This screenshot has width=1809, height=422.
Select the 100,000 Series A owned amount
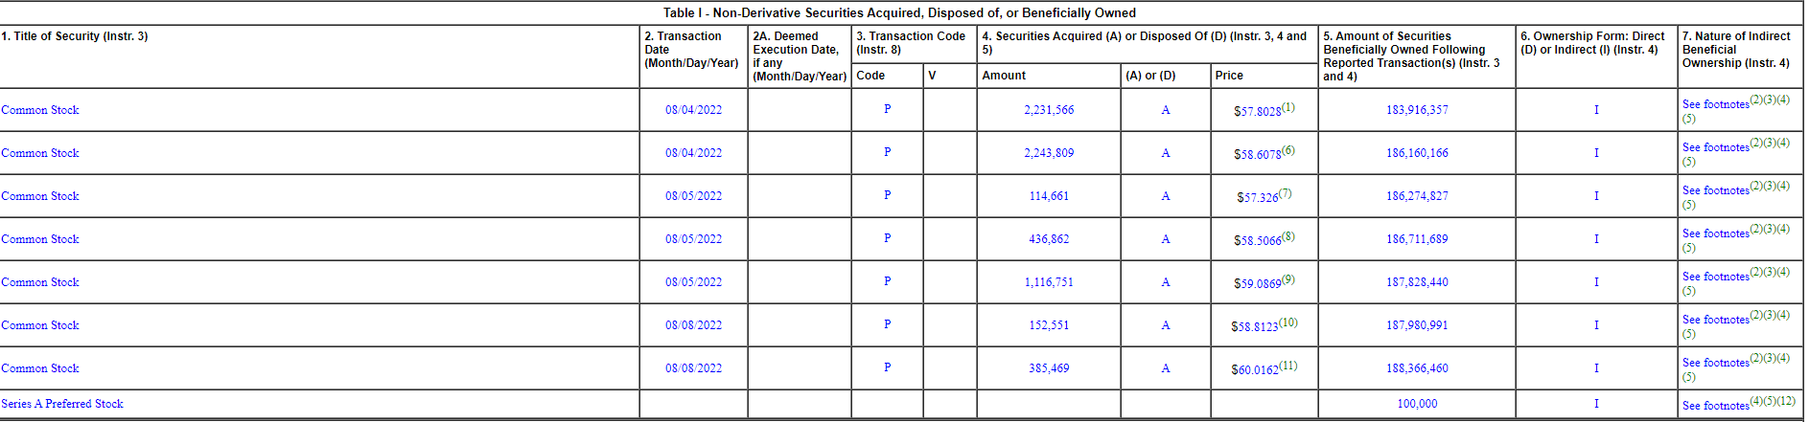tap(1417, 404)
